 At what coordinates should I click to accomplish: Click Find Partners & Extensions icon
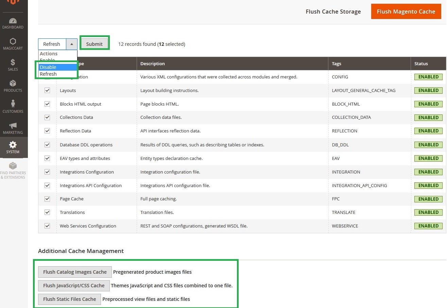click(x=13, y=166)
